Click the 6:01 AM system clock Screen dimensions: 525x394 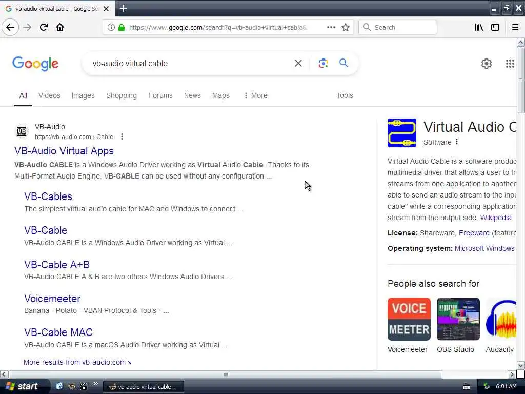[x=506, y=386]
